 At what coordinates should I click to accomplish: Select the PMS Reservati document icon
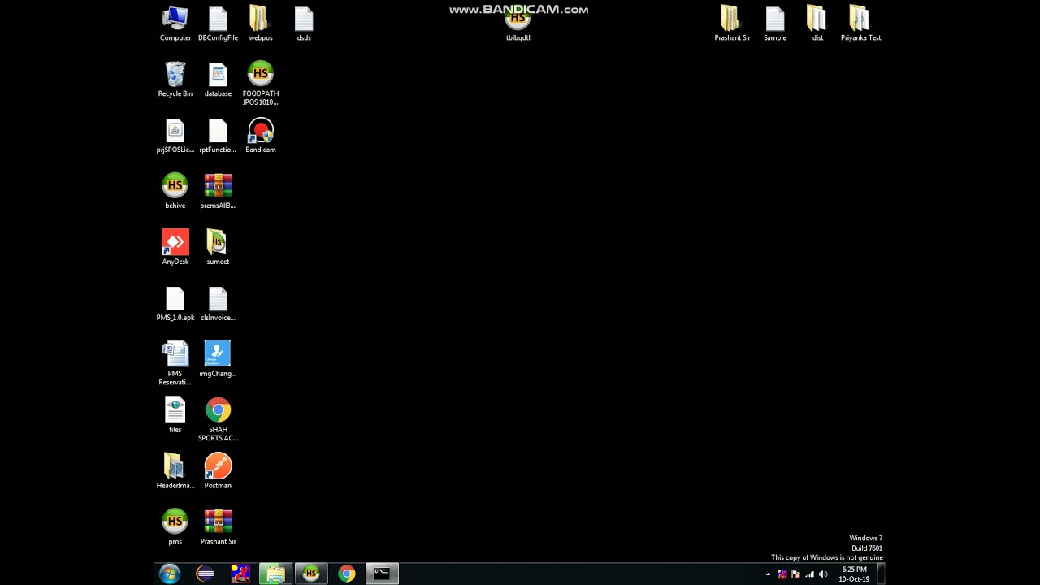coord(175,363)
